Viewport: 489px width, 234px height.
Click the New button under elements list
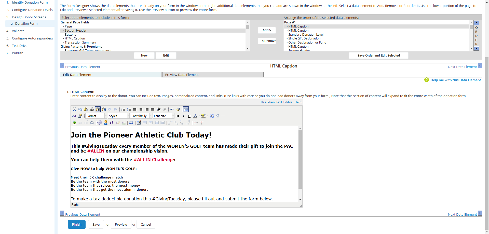(x=144, y=55)
